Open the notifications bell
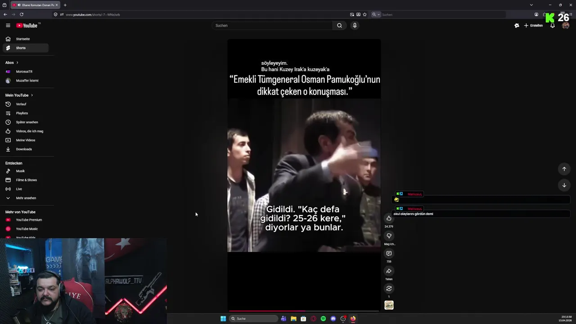The height and width of the screenshot is (324, 576). (x=553, y=26)
